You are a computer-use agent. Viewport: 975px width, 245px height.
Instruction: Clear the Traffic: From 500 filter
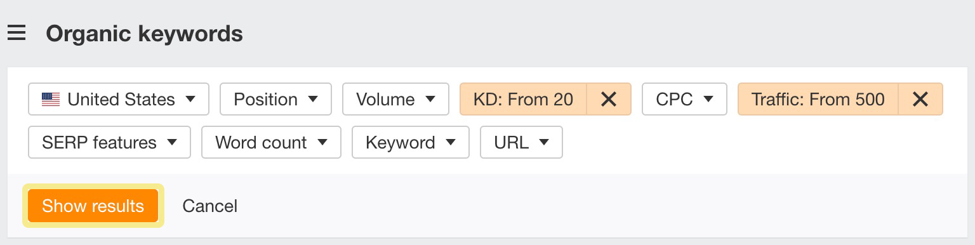(x=920, y=99)
